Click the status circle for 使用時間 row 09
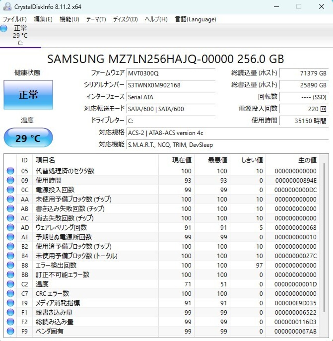 tap(10, 180)
